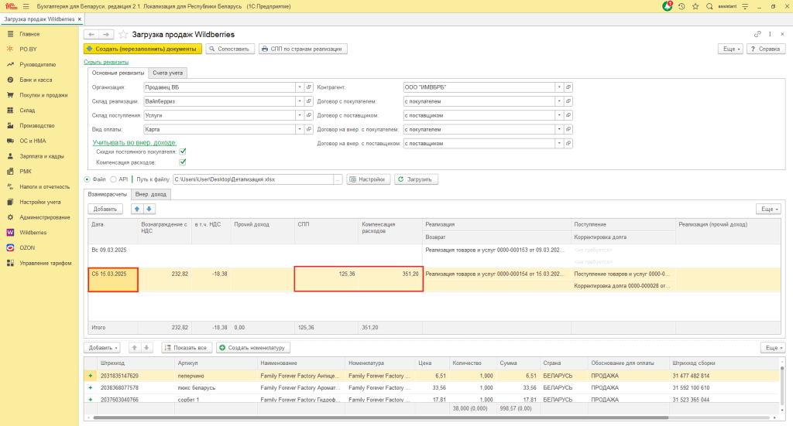The image size is (793, 426).
Task: Click the horizontal scrollbar of goods table
Action: (380, 418)
